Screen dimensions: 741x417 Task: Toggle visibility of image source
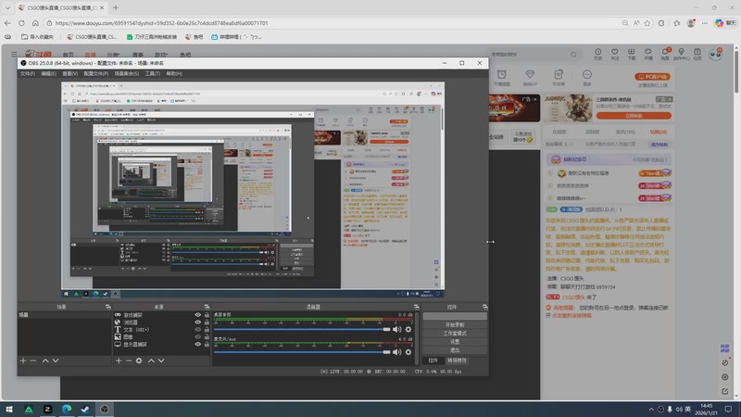[x=198, y=336]
